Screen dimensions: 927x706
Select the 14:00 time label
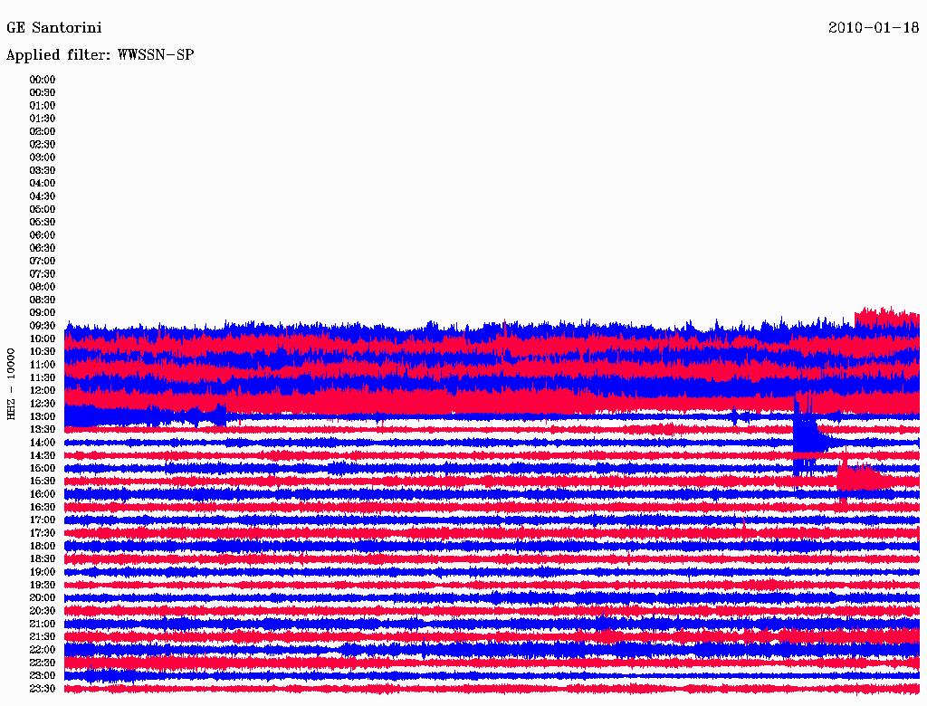click(x=42, y=443)
